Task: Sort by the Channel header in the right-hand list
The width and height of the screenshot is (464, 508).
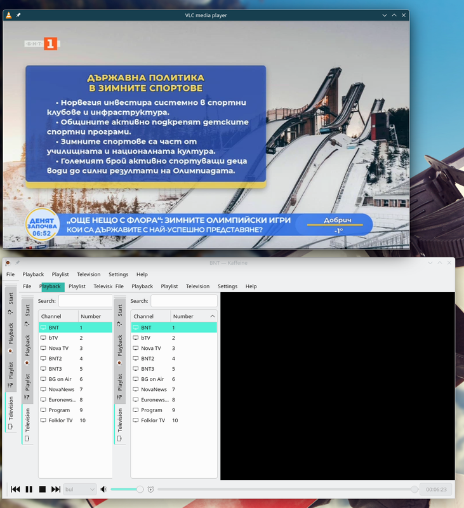Action: (x=150, y=316)
